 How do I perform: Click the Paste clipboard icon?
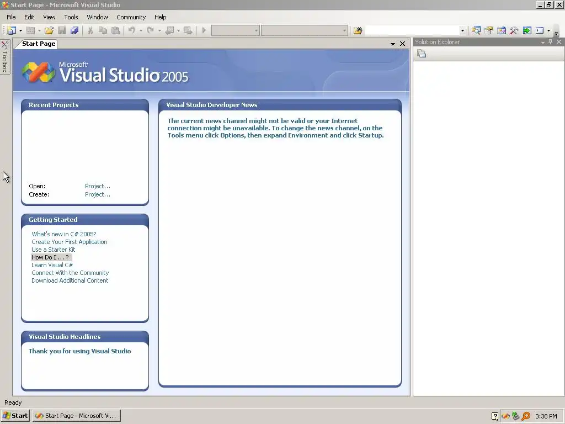pyautogui.click(x=116, y=31)
